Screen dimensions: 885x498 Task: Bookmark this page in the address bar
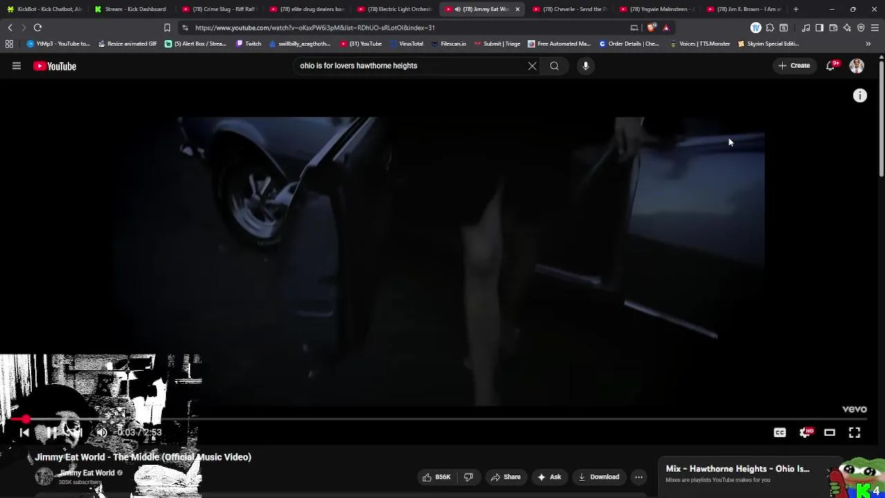(167, 28)
